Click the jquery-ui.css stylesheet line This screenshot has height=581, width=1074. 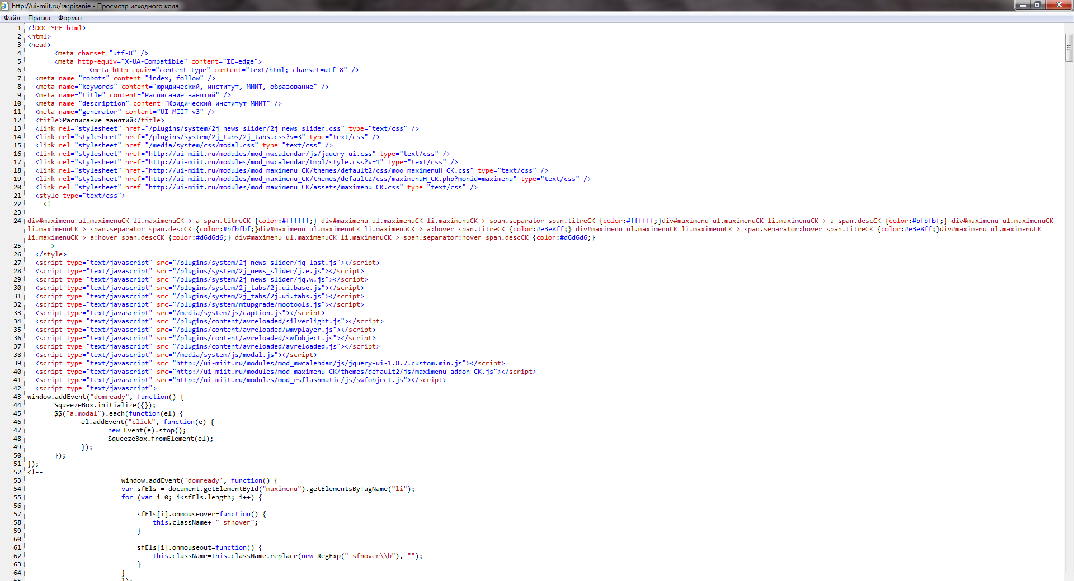tap(243, 154)
